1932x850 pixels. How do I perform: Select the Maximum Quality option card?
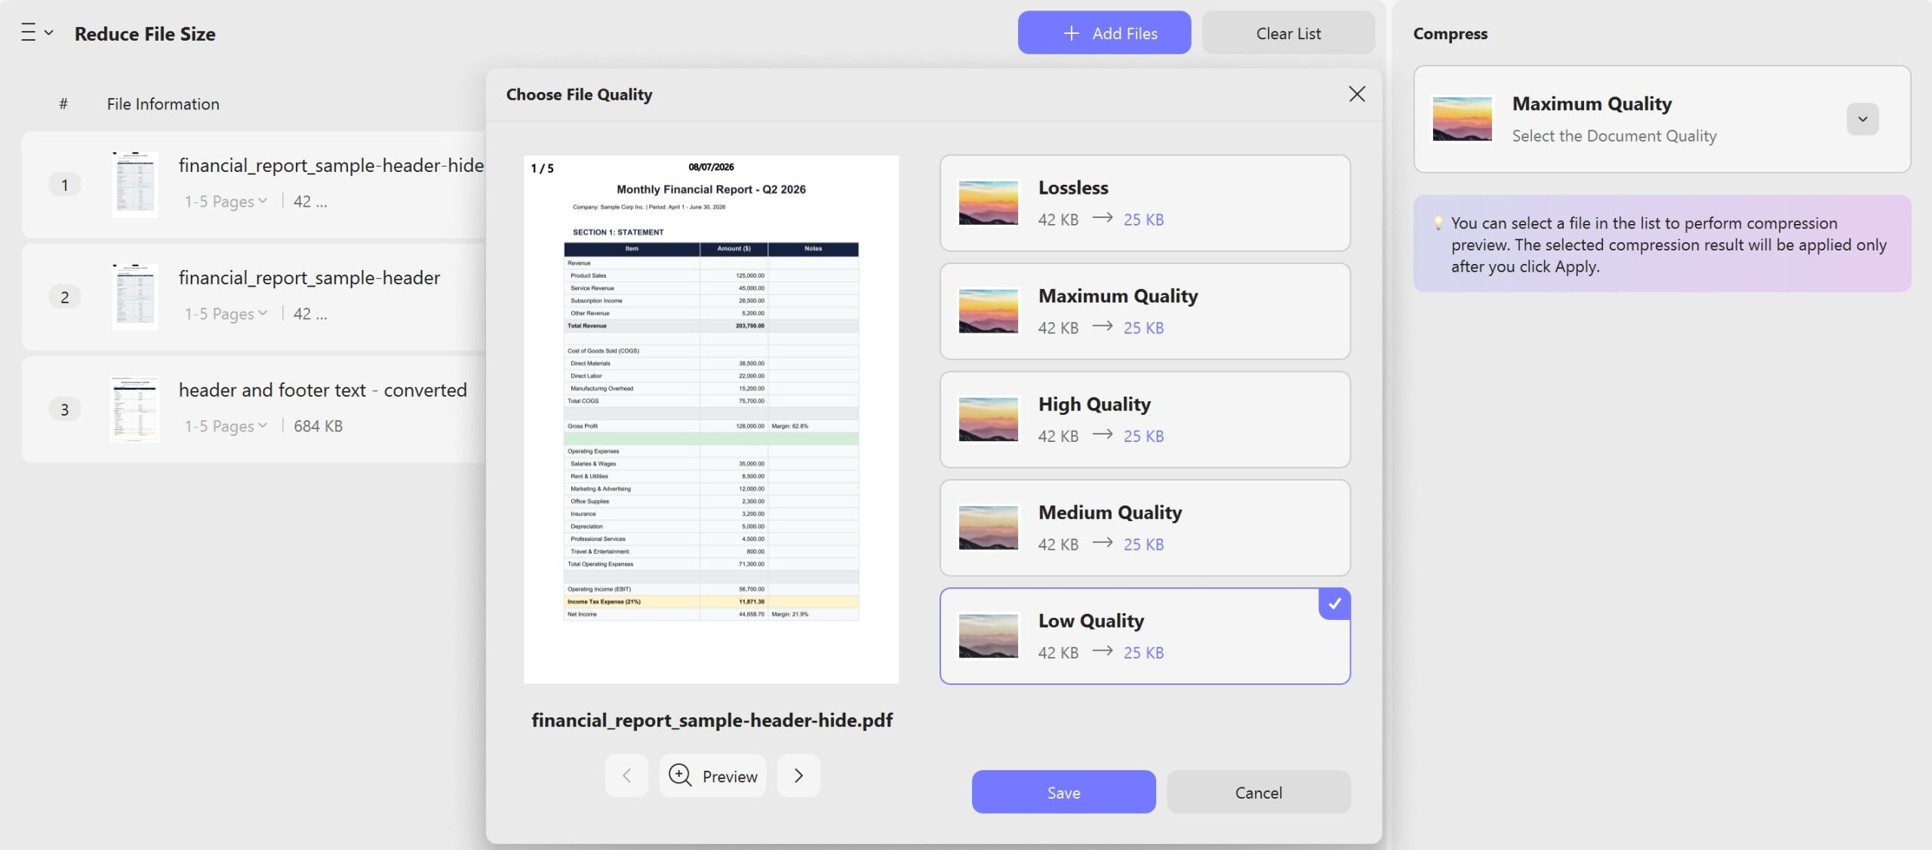pos(1144,311)
